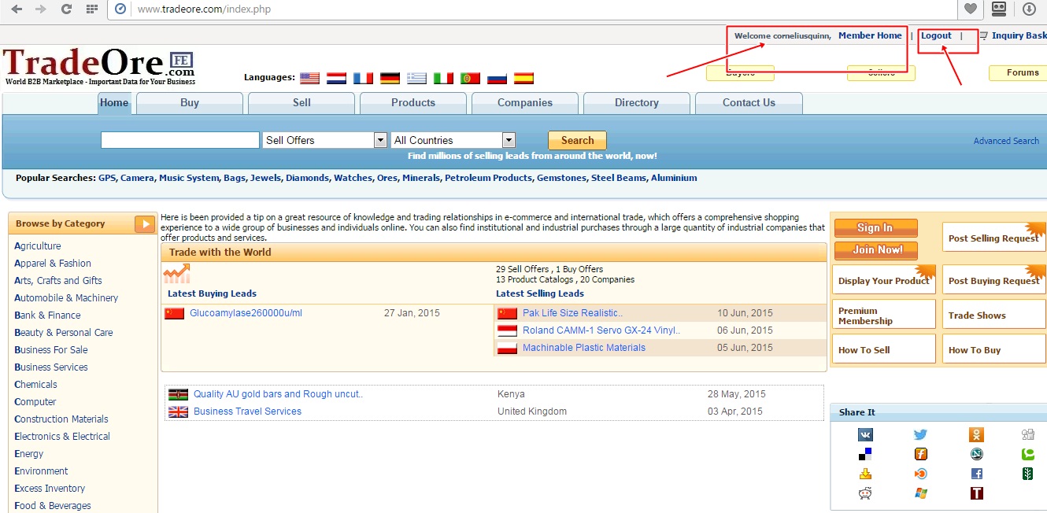1047x513 pixels.
Task: Share using the Delicious squares icon
Action: [865, 454]
